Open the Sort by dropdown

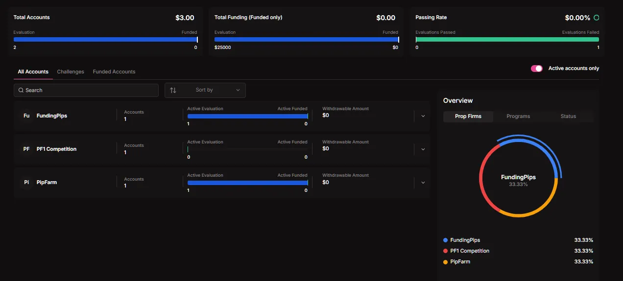[205, 90]
